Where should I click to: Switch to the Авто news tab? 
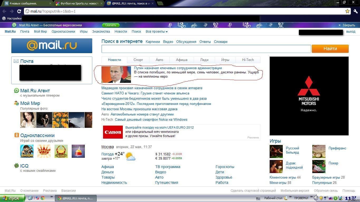tap(159, 60)
